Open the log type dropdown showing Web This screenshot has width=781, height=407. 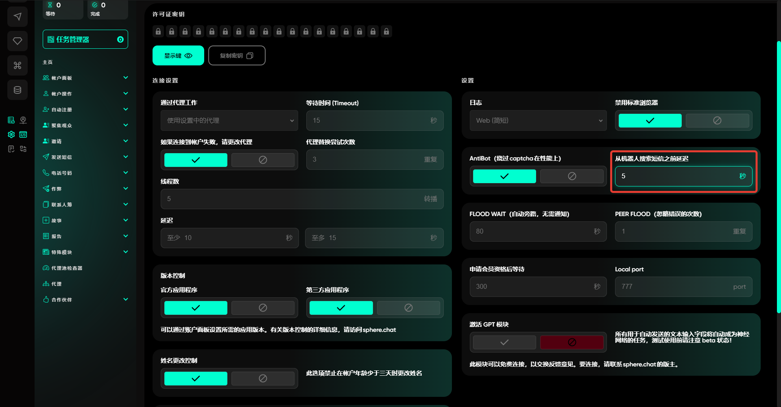coord(538,121)
